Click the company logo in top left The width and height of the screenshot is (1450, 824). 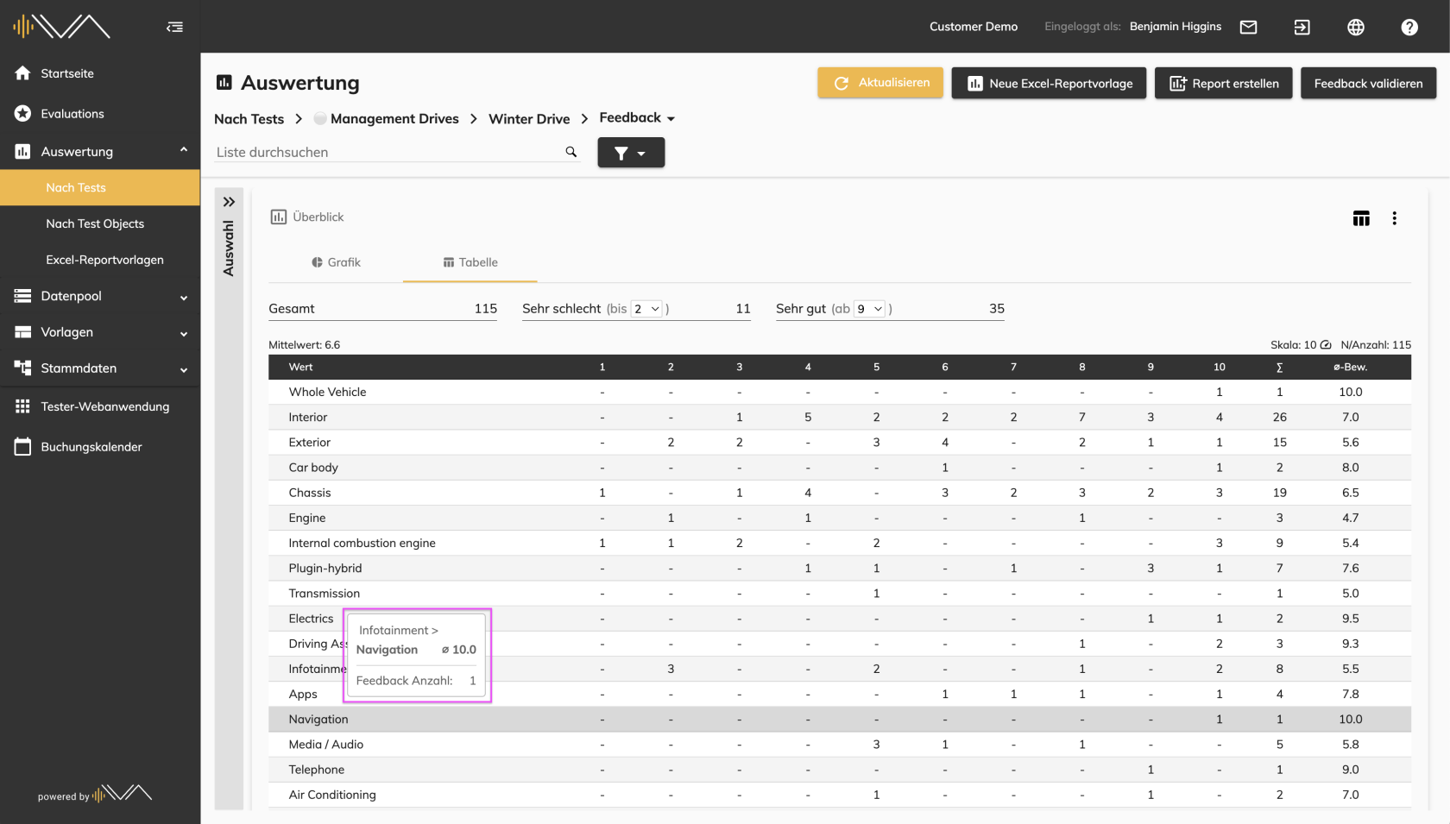click(61, 27)
